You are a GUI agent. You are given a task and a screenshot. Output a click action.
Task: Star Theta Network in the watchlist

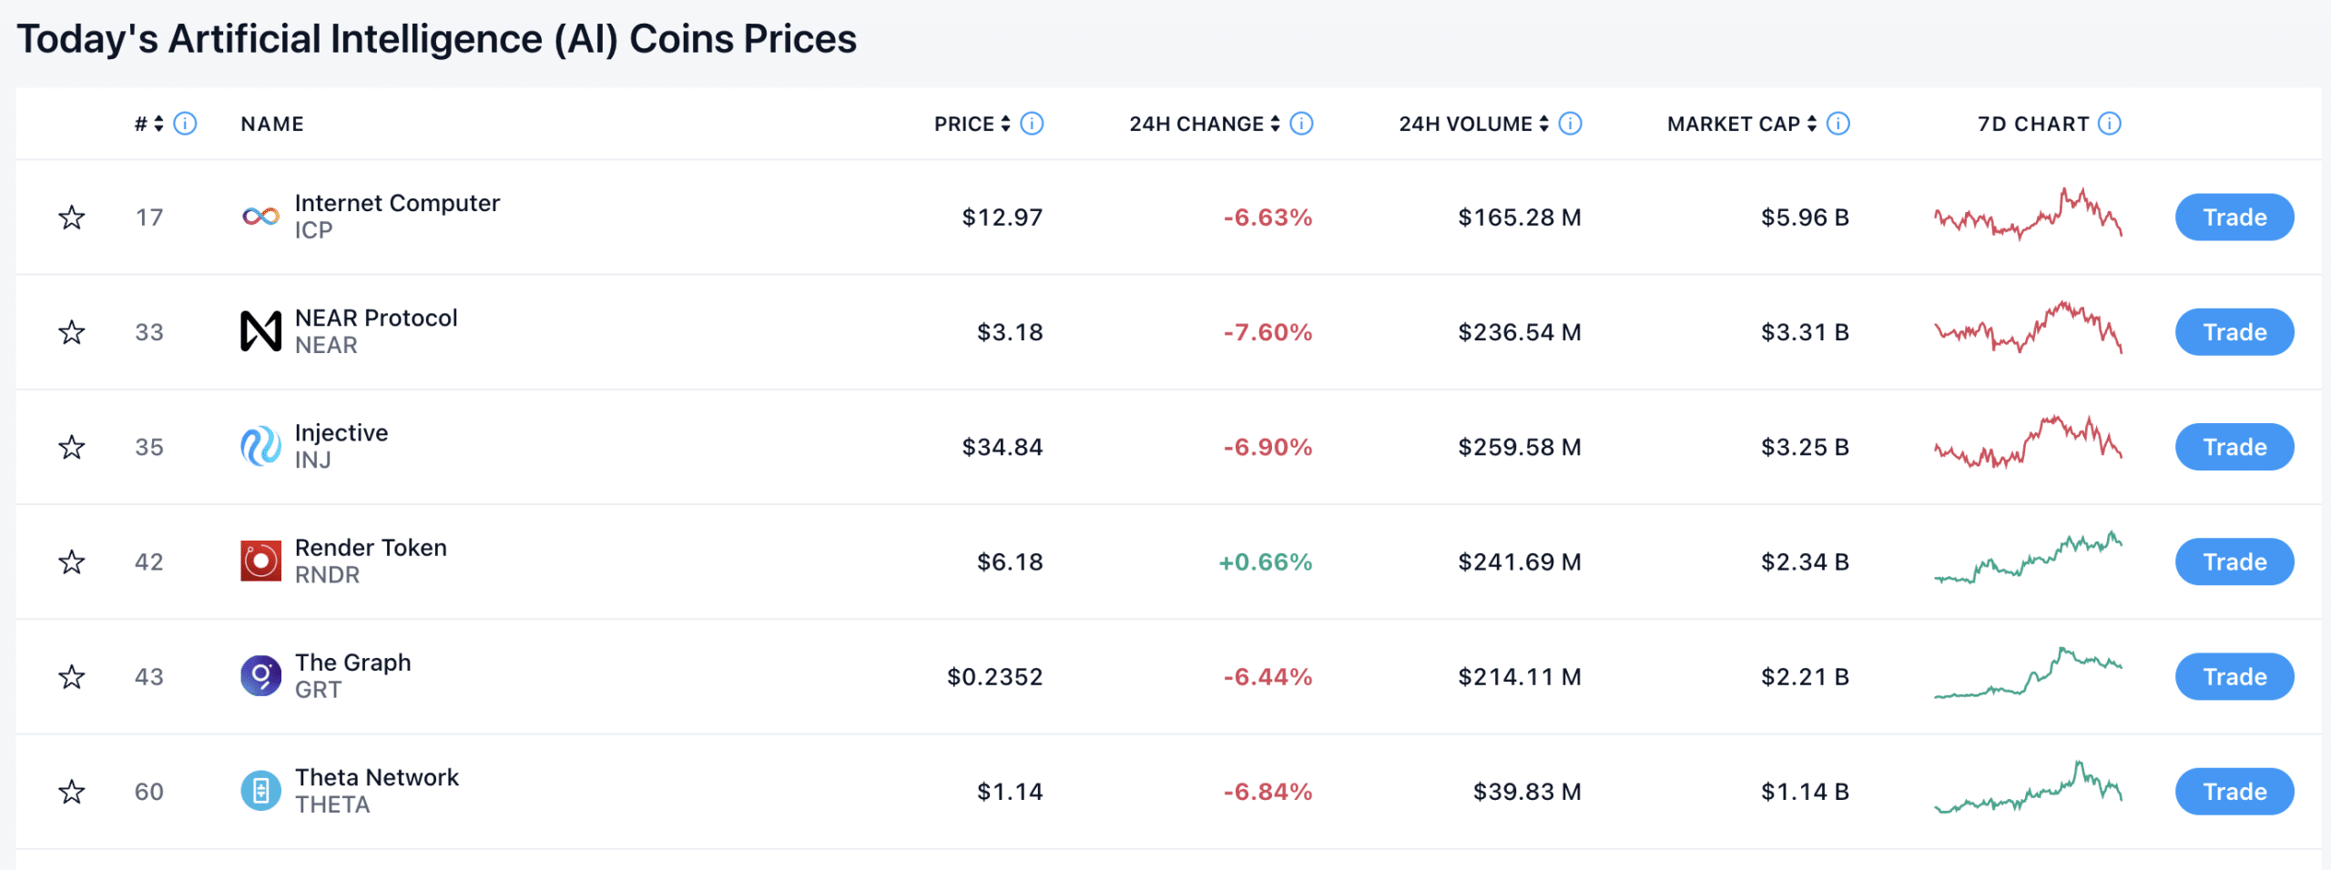(x=71, y=792)
